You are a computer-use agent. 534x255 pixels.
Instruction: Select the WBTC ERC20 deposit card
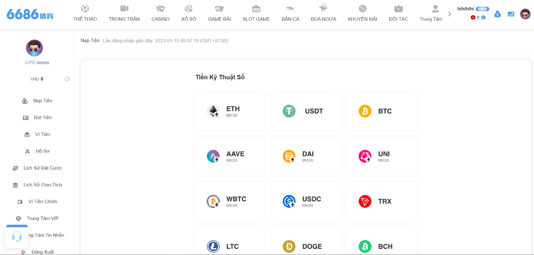(x=230, y=201)
